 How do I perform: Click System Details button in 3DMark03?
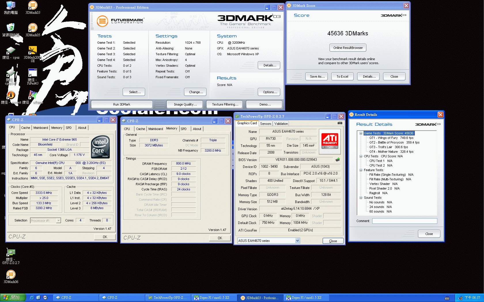[269, 65]
